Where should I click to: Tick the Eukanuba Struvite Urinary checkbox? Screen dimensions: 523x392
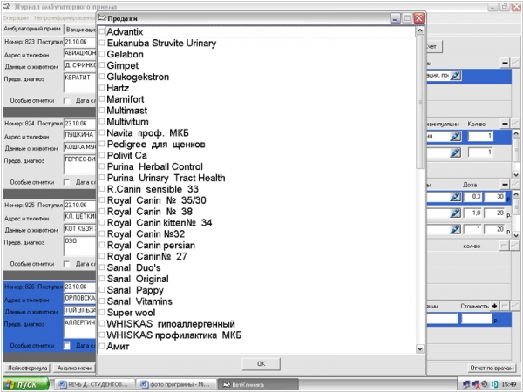pos(102,43)
